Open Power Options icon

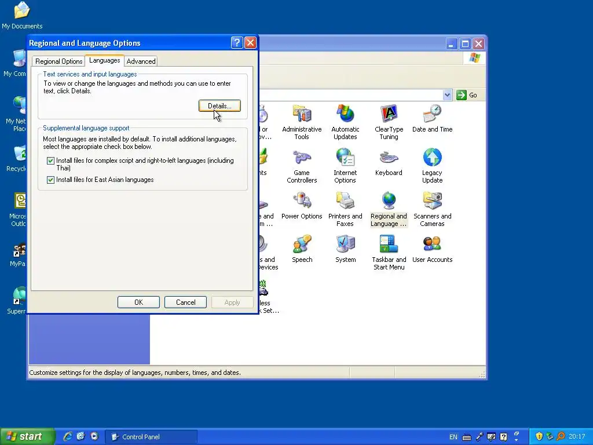click(302, 206)
